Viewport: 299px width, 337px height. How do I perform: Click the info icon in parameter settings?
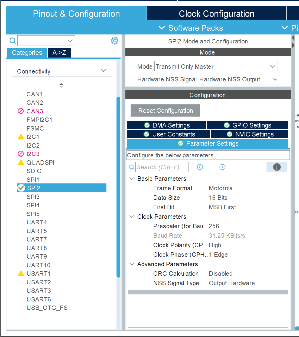tap(277, 167)
